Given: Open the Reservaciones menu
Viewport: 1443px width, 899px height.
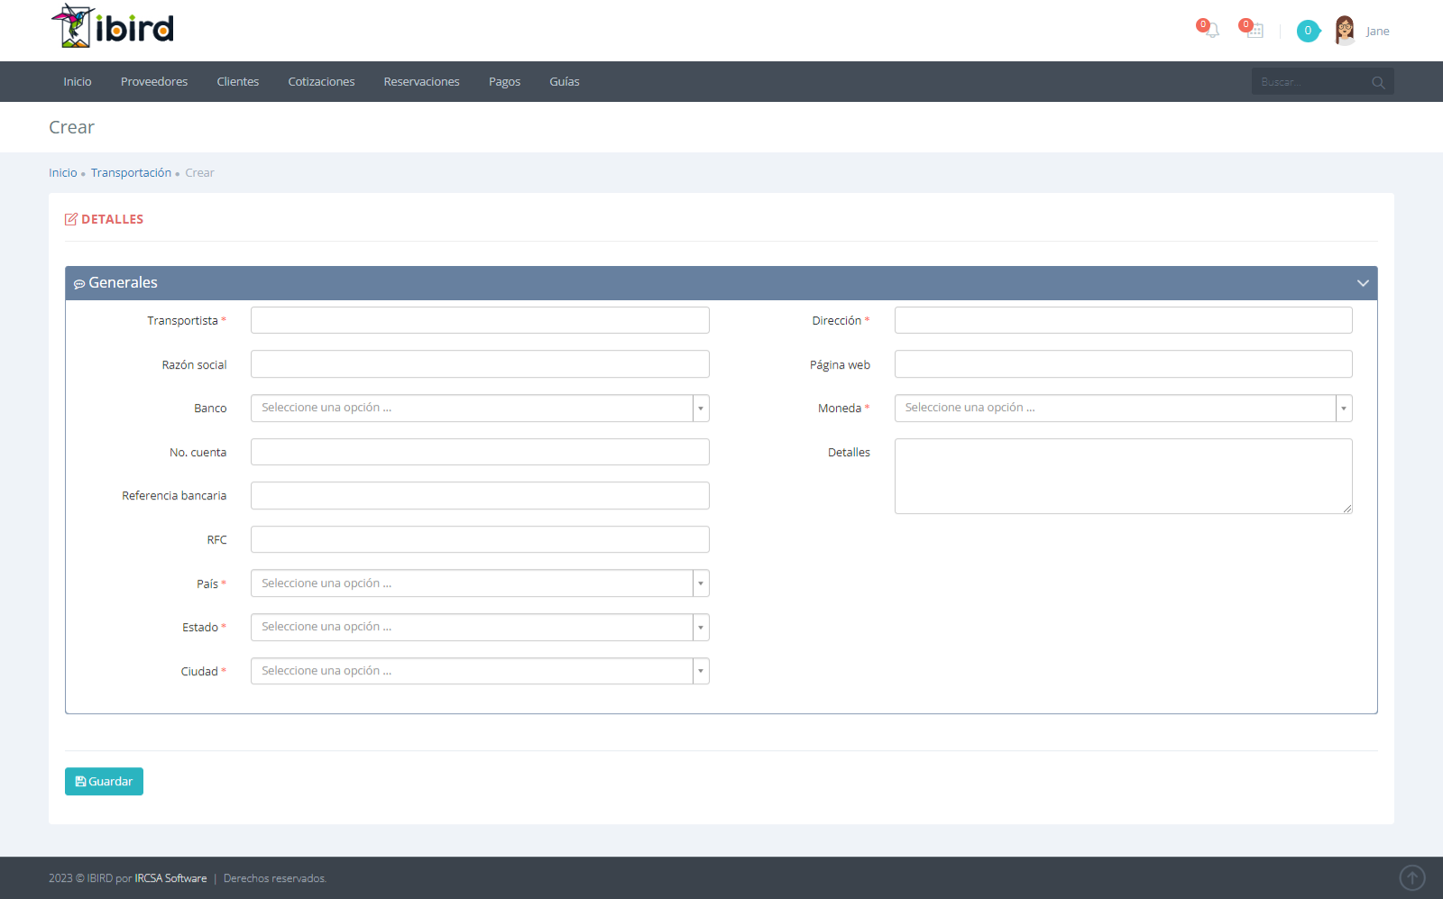Looking at the screenshot, I should pyautogui.click(x=421, y=82).
